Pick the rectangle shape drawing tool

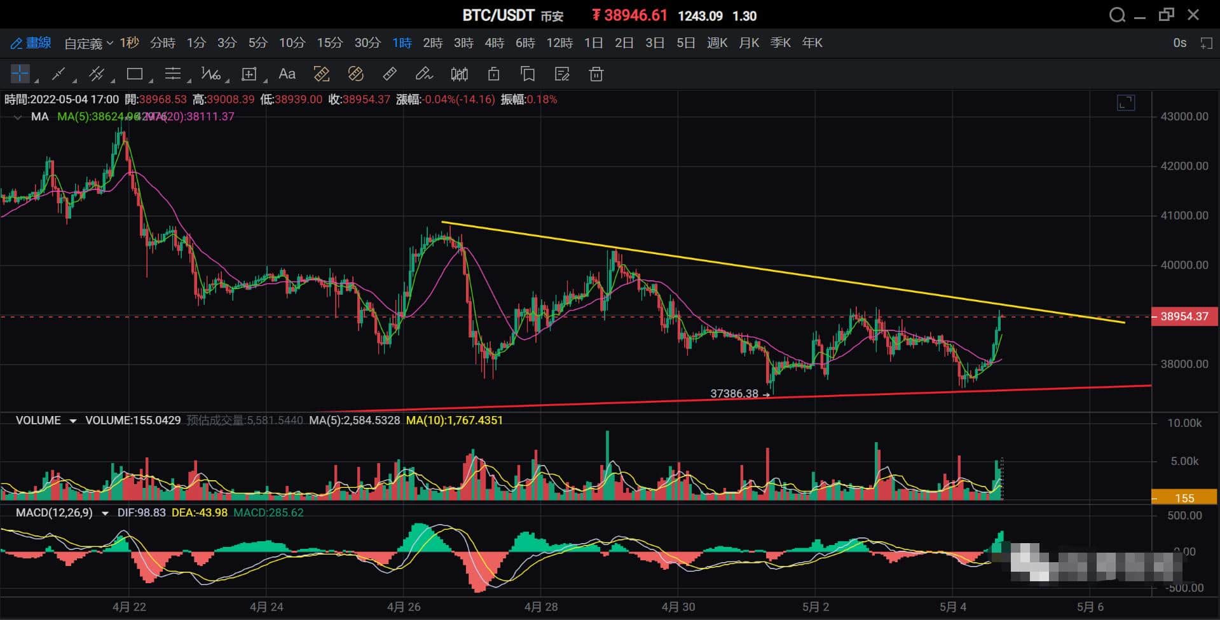point(134,74)
